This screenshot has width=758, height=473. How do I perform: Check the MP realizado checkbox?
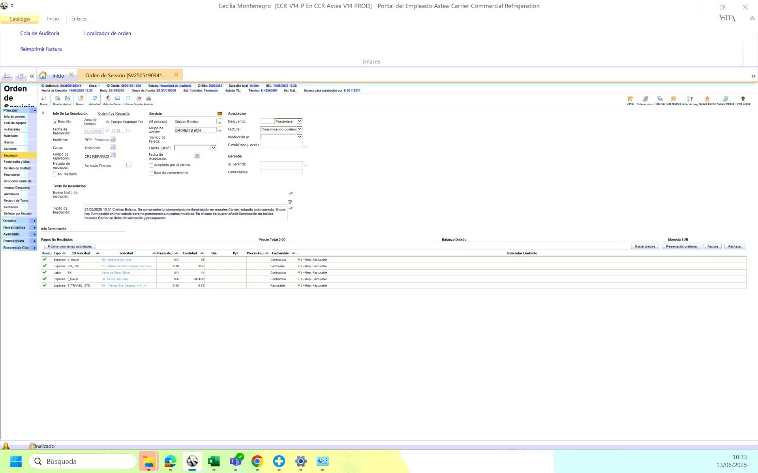coord(55,174)
